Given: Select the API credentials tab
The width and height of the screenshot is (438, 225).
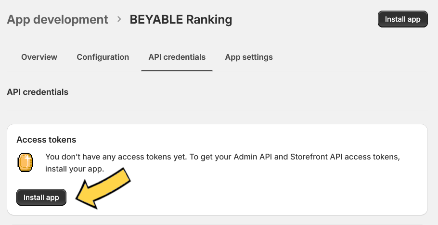Looking at the screenshot, I should click(177, 57).
